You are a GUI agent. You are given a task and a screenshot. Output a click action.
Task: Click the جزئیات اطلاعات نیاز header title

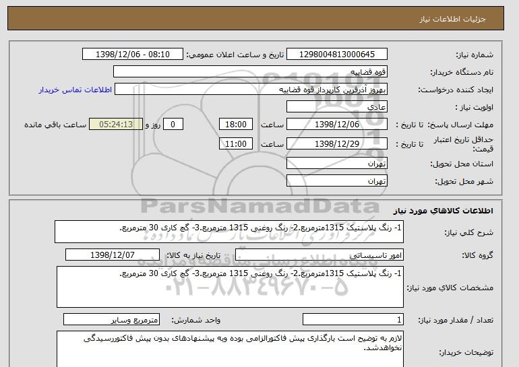[452, 19]
